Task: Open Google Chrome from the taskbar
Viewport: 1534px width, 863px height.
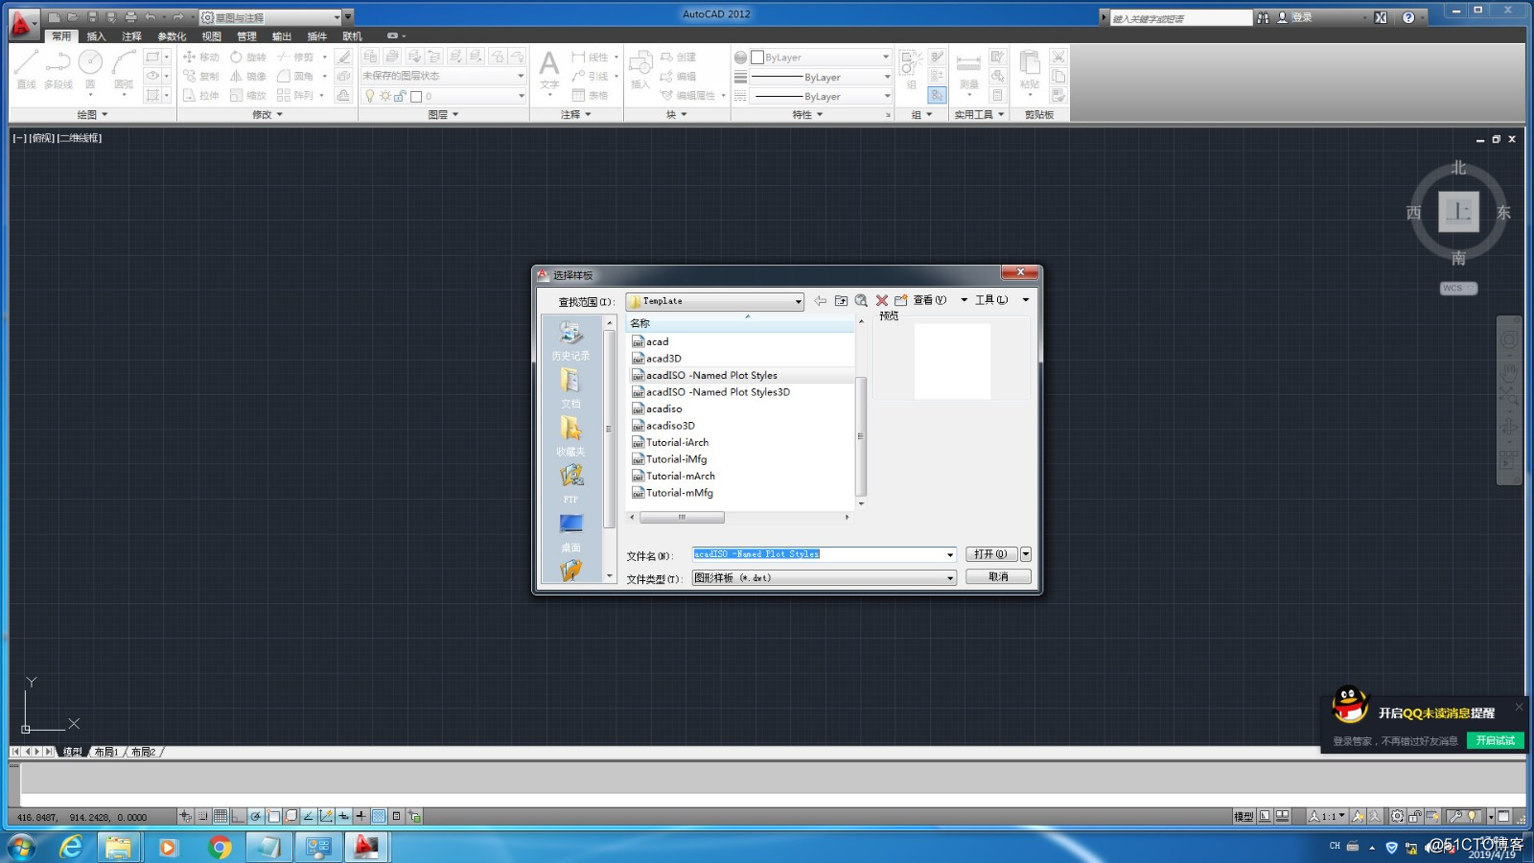Action: [x=220, y=848]
